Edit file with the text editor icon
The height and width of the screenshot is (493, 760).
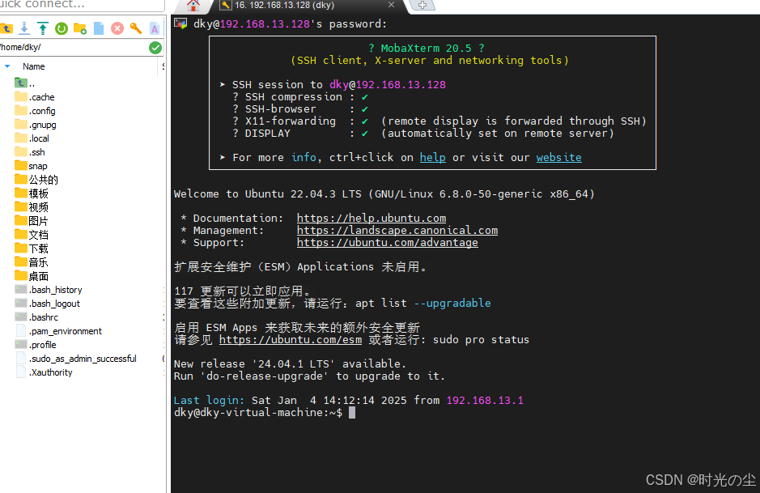[154, 28]
